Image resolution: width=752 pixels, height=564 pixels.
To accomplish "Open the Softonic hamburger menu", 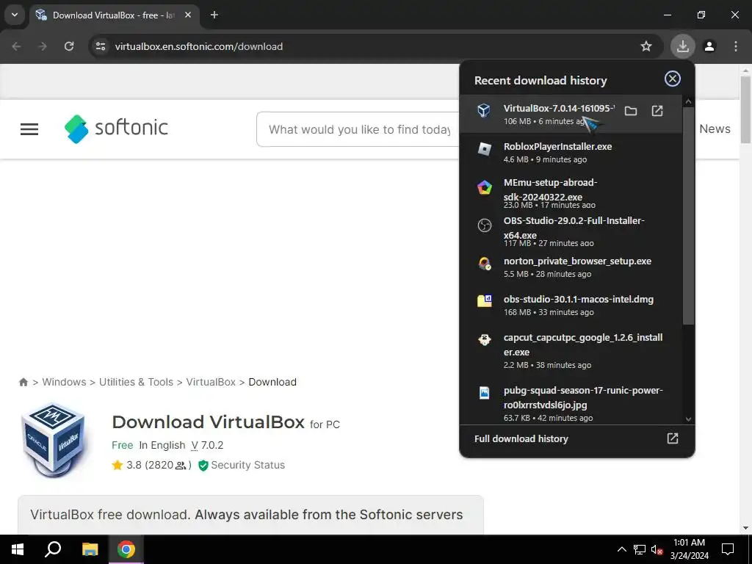I will click(29, 129).
